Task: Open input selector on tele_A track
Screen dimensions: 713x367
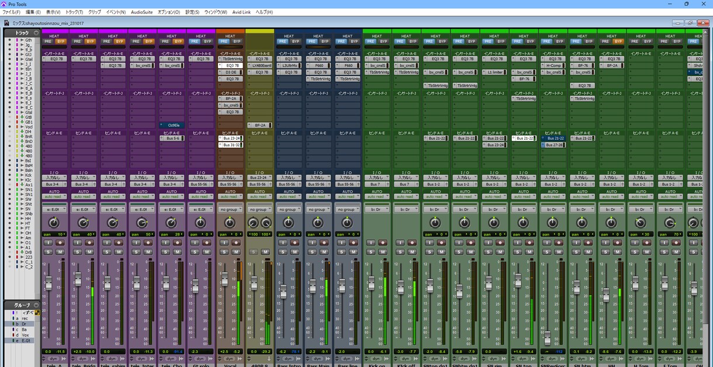Action: tap(54, 177)
